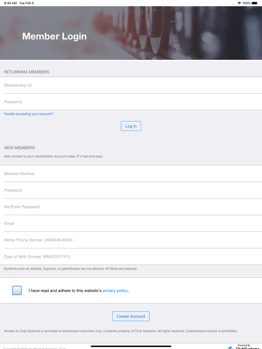Image resolution: width=262 pixels, height=349 pixels.
Task: Click the new members Password field
Action: (131, 190)
